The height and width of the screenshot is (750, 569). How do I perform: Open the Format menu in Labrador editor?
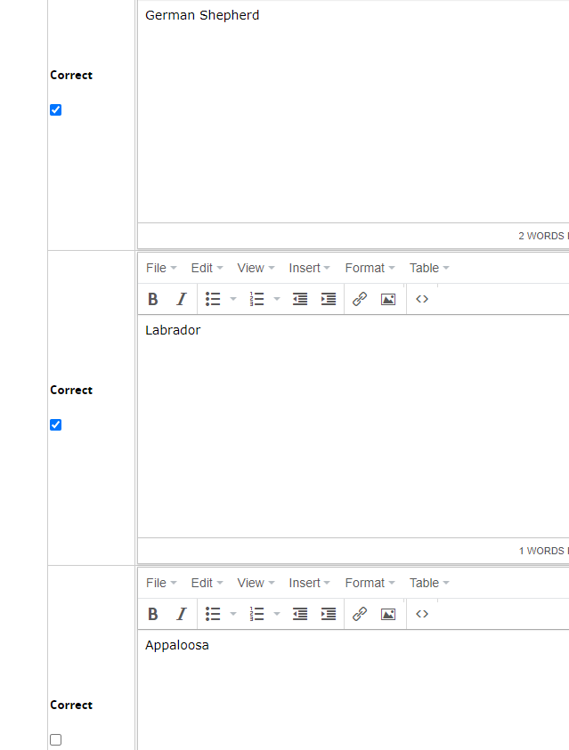tap(370, 268)
